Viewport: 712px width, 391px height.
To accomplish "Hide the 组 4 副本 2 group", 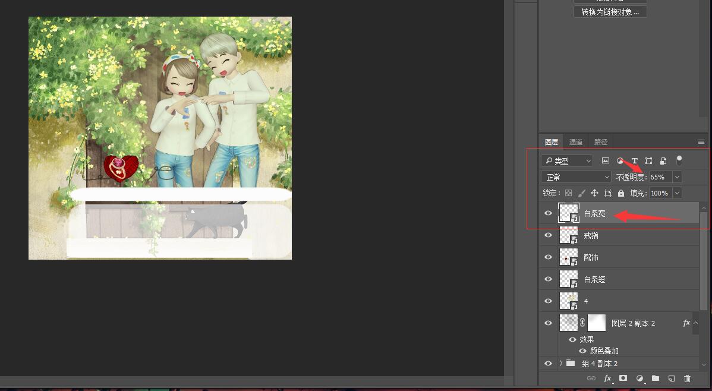I will pyautogui.click(x=548, y=363).
